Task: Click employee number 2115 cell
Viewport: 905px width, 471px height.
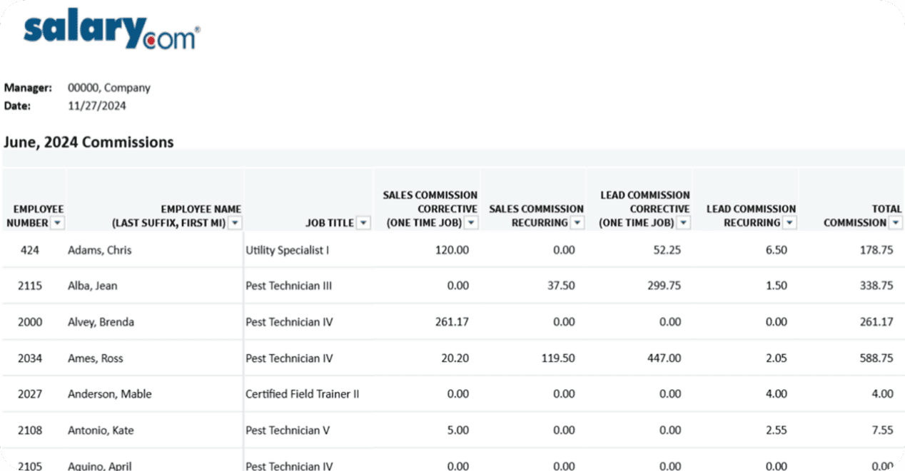Action: tap(30, 286)
